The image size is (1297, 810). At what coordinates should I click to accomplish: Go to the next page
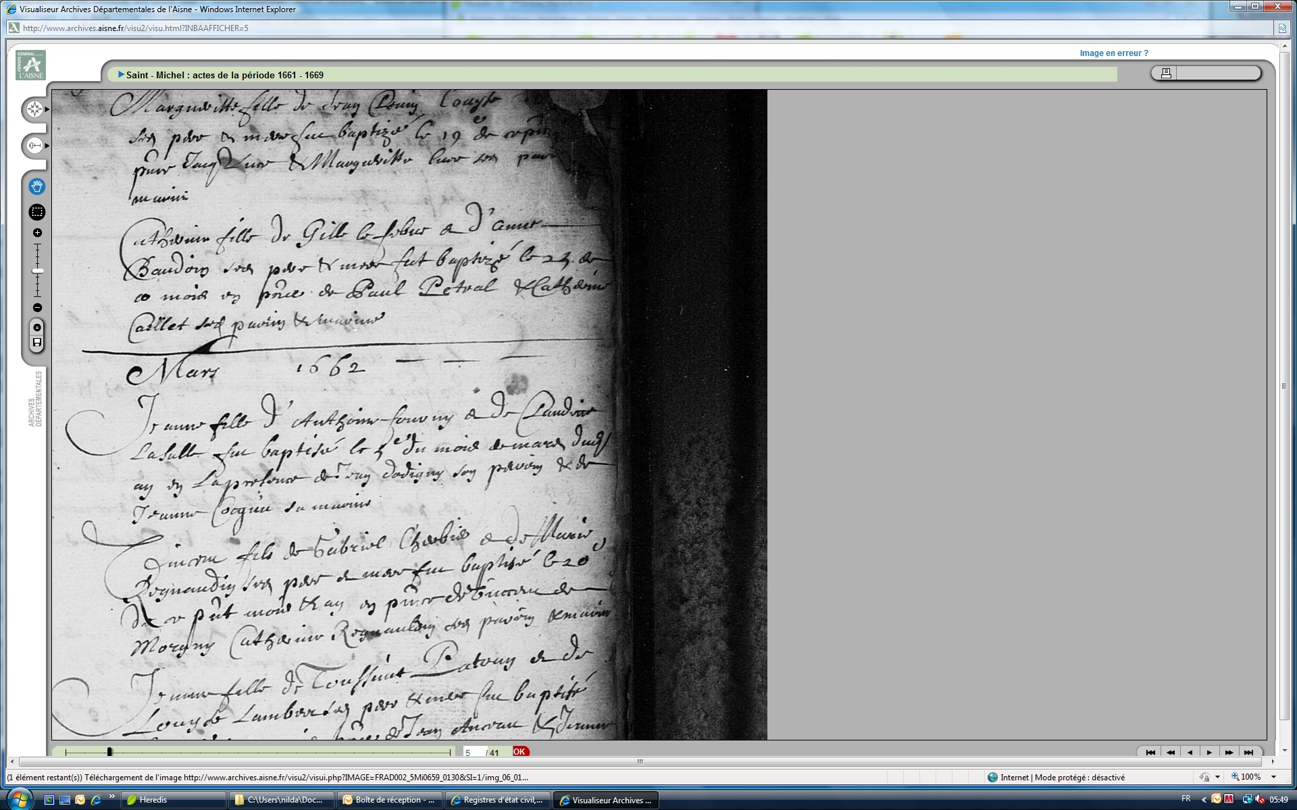coord(1209,752)
